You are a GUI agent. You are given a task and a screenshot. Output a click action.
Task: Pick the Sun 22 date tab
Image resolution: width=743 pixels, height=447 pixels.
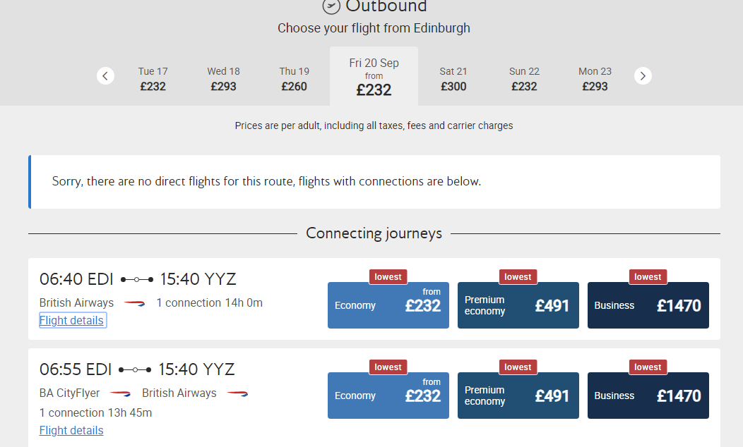[524, 79]
